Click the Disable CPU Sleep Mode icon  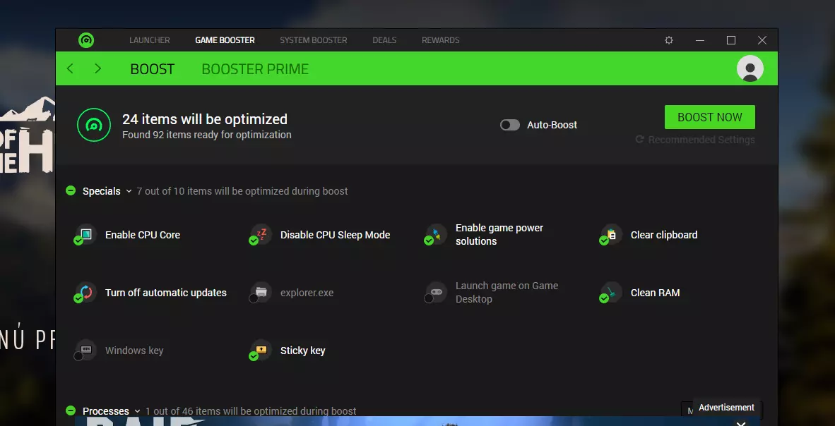pyautogui.click(x=261, y=235)
